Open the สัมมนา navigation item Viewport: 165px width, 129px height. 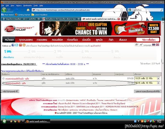123,40
